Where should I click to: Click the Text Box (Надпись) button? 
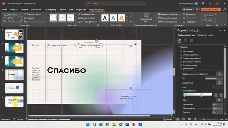(x=29, y=18)
